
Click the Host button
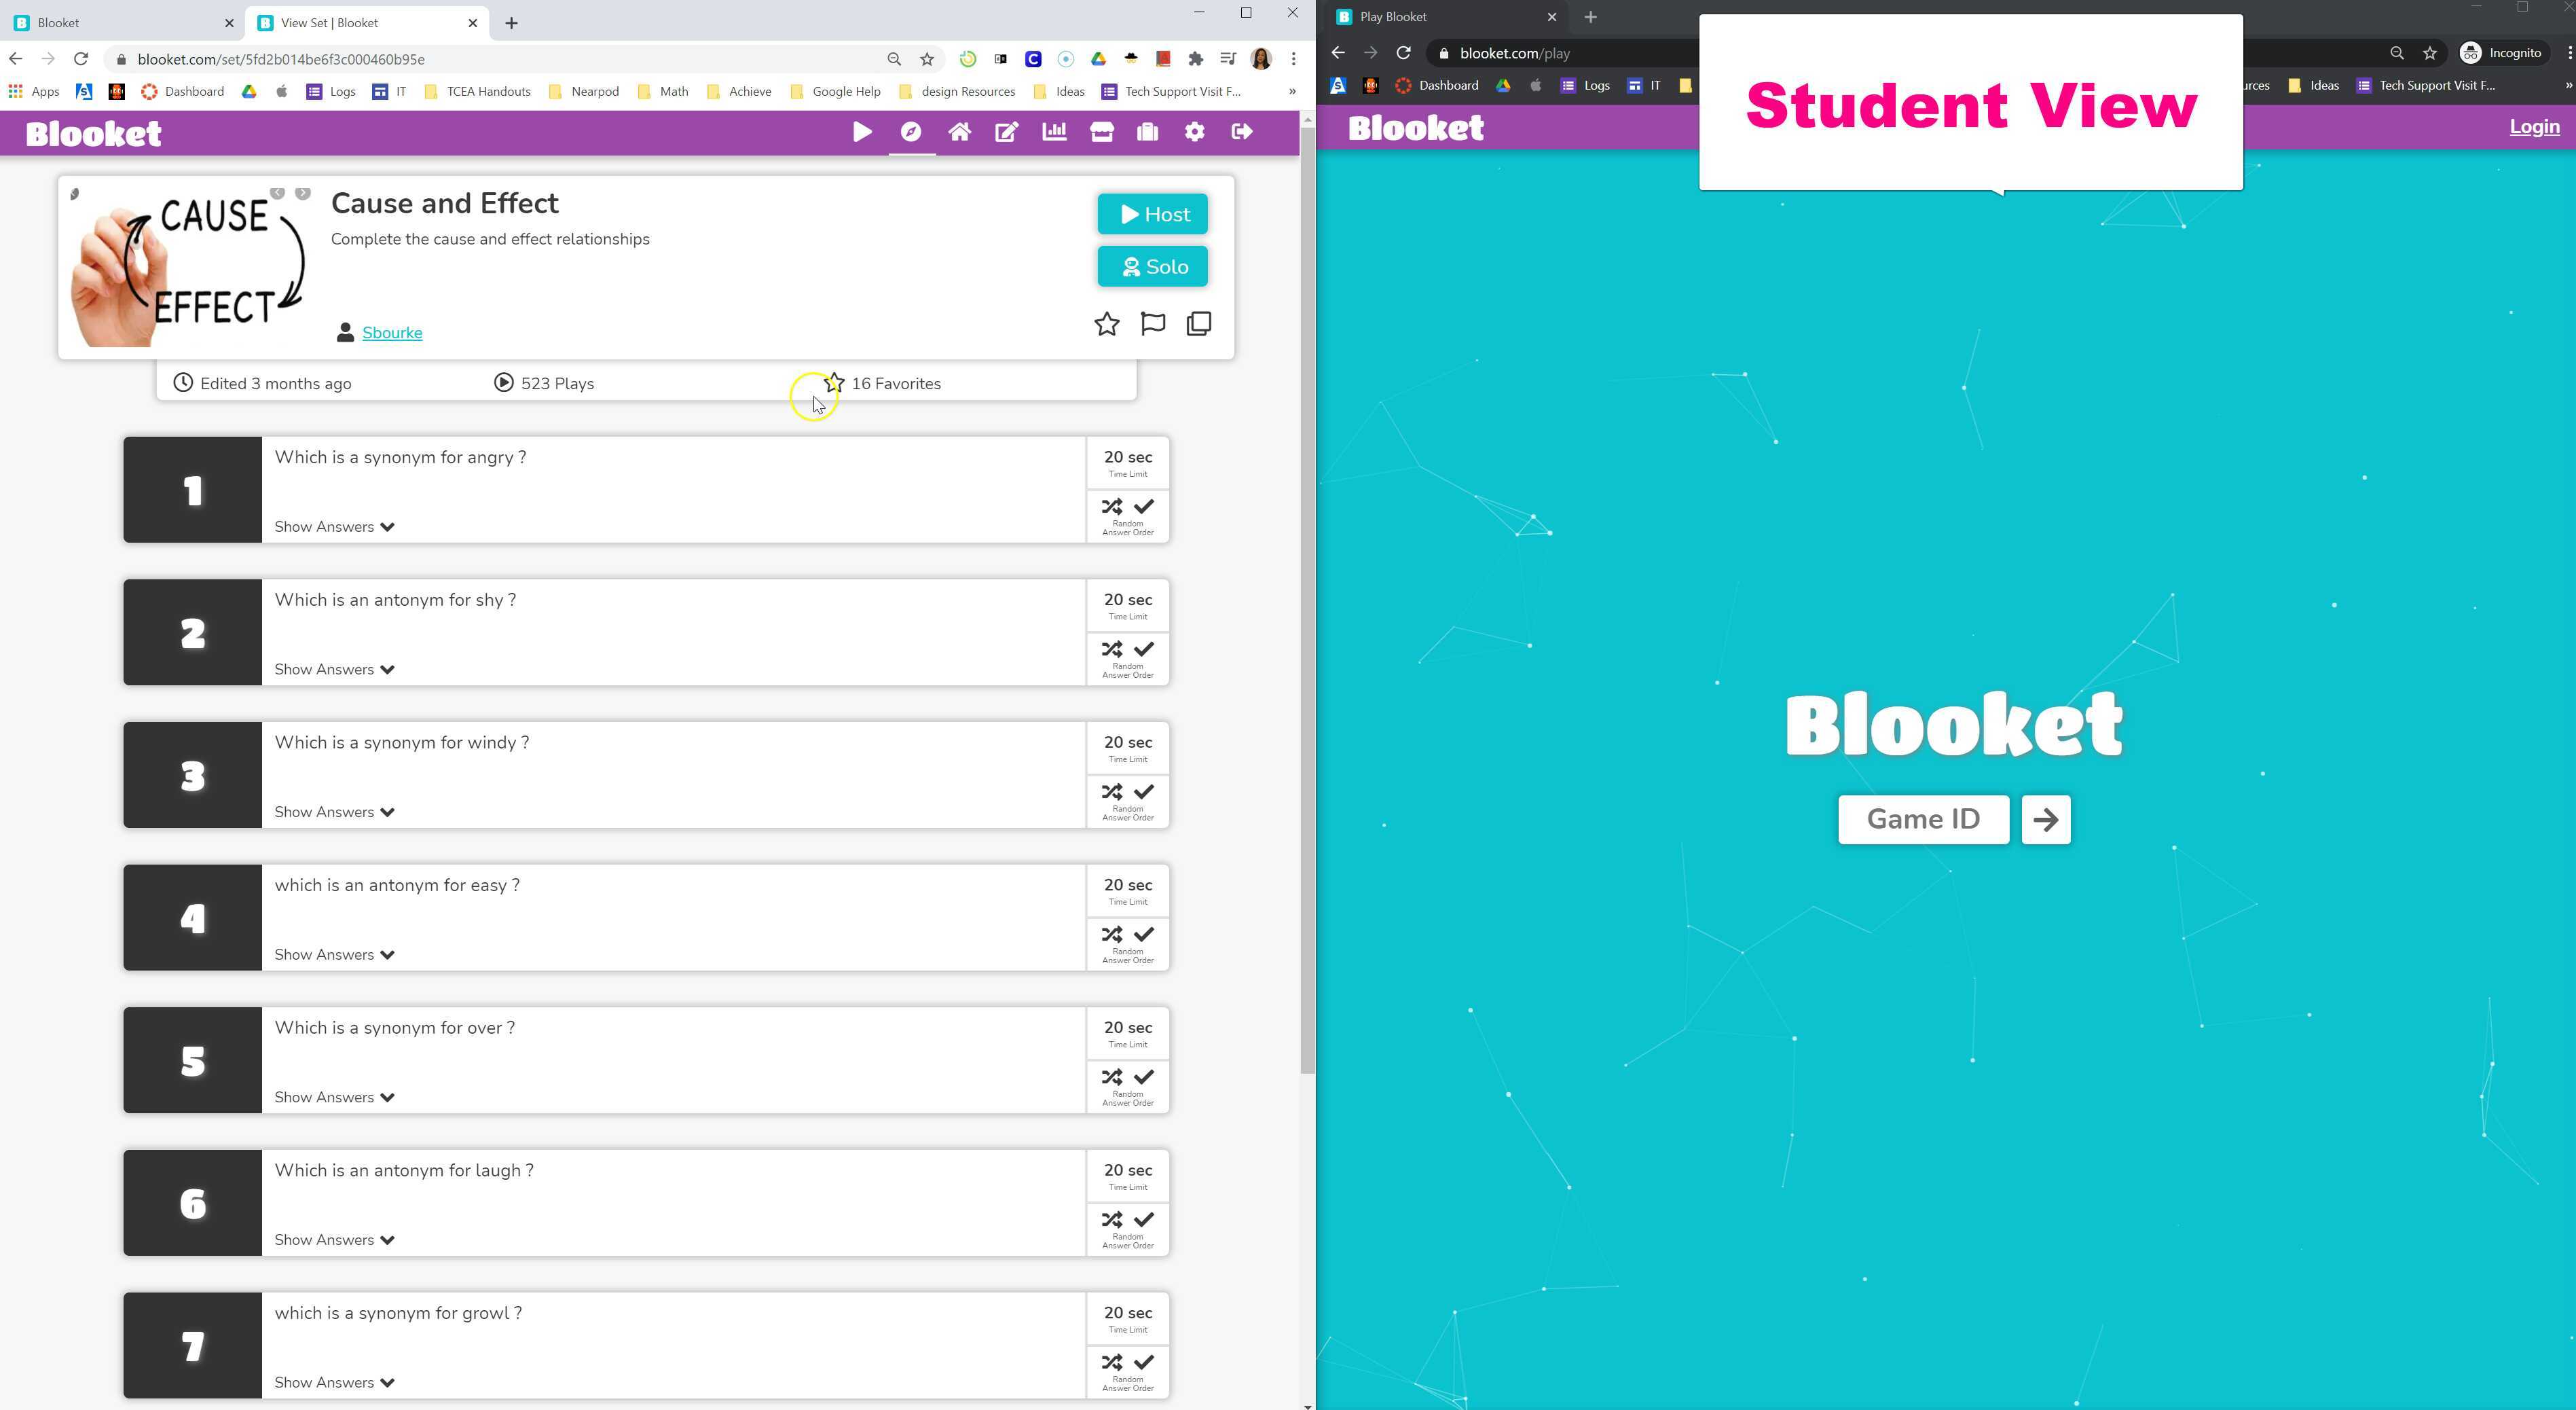[1153, 214]
